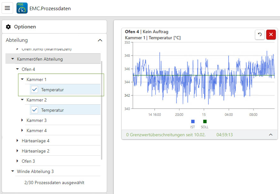
Task: Click the green SOLL legend square
Action: tap(205, 122)
